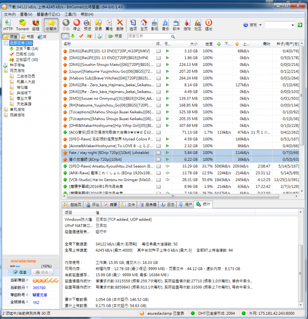The height and width of the screenshot is (319, 308).
Task: Open the search category dropdown 游戏
Action: coord(252,25)
